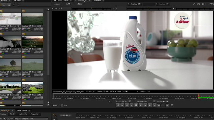This screenshot has height=120, width=214.
Task: Toggle the viewer pause icon
Action: point(203,4)
